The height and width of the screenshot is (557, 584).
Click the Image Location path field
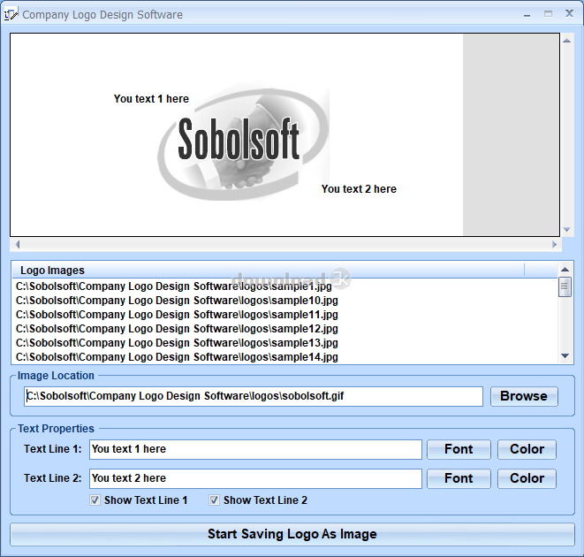tap(254, 396)
